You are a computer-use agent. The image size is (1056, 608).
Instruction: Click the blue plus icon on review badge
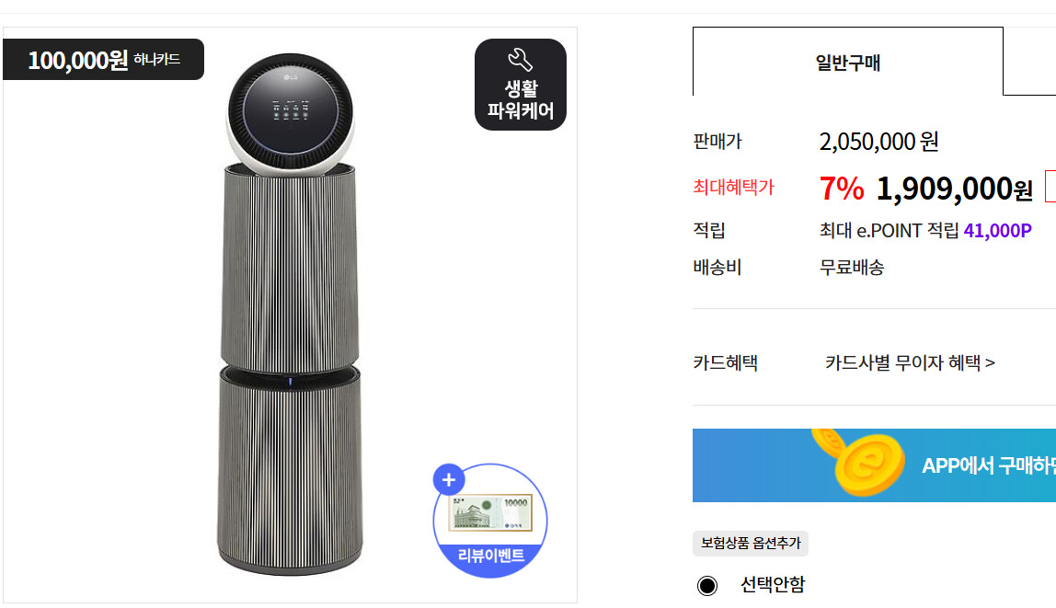point(449,479)
